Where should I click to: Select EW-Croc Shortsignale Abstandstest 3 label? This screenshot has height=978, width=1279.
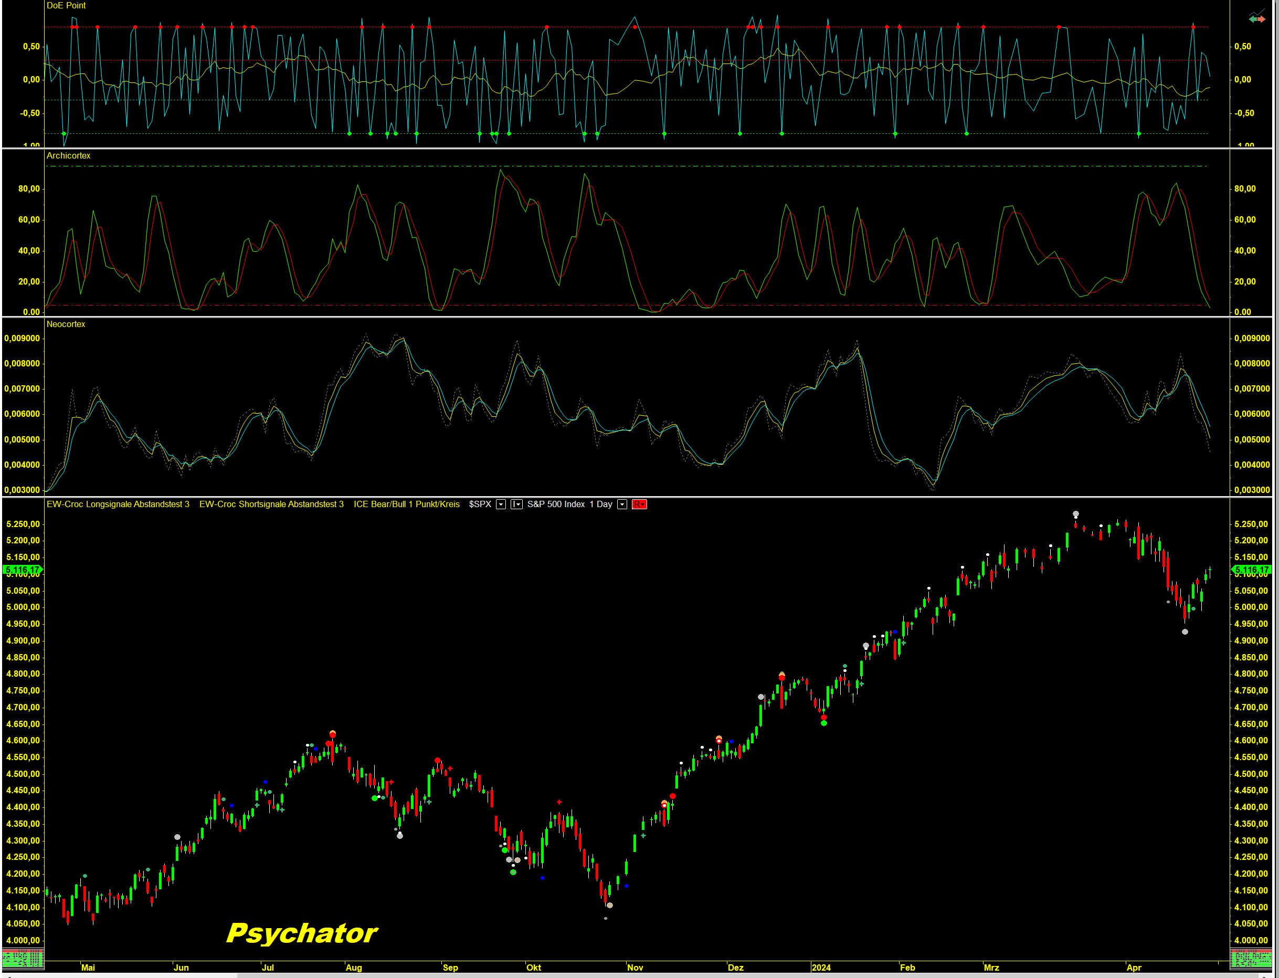point(271,504)
